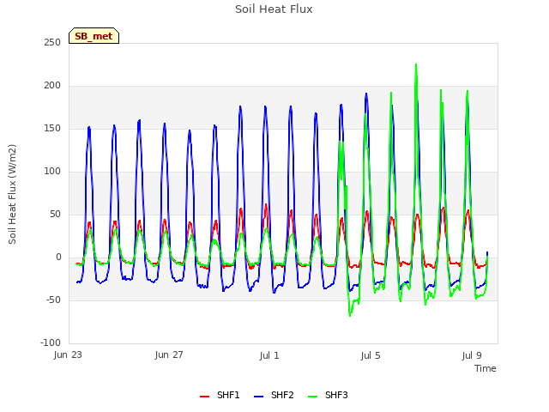Click the tallest green SHF3 peak above 200
This screenshot has width=549, height=412.
[416, 64]
